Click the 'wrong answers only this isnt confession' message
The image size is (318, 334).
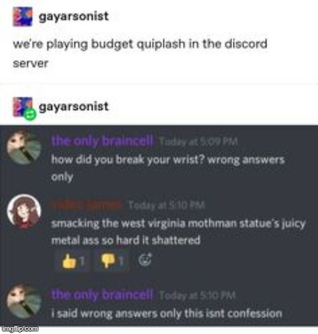pyautogui.click(x=167, y=314)
